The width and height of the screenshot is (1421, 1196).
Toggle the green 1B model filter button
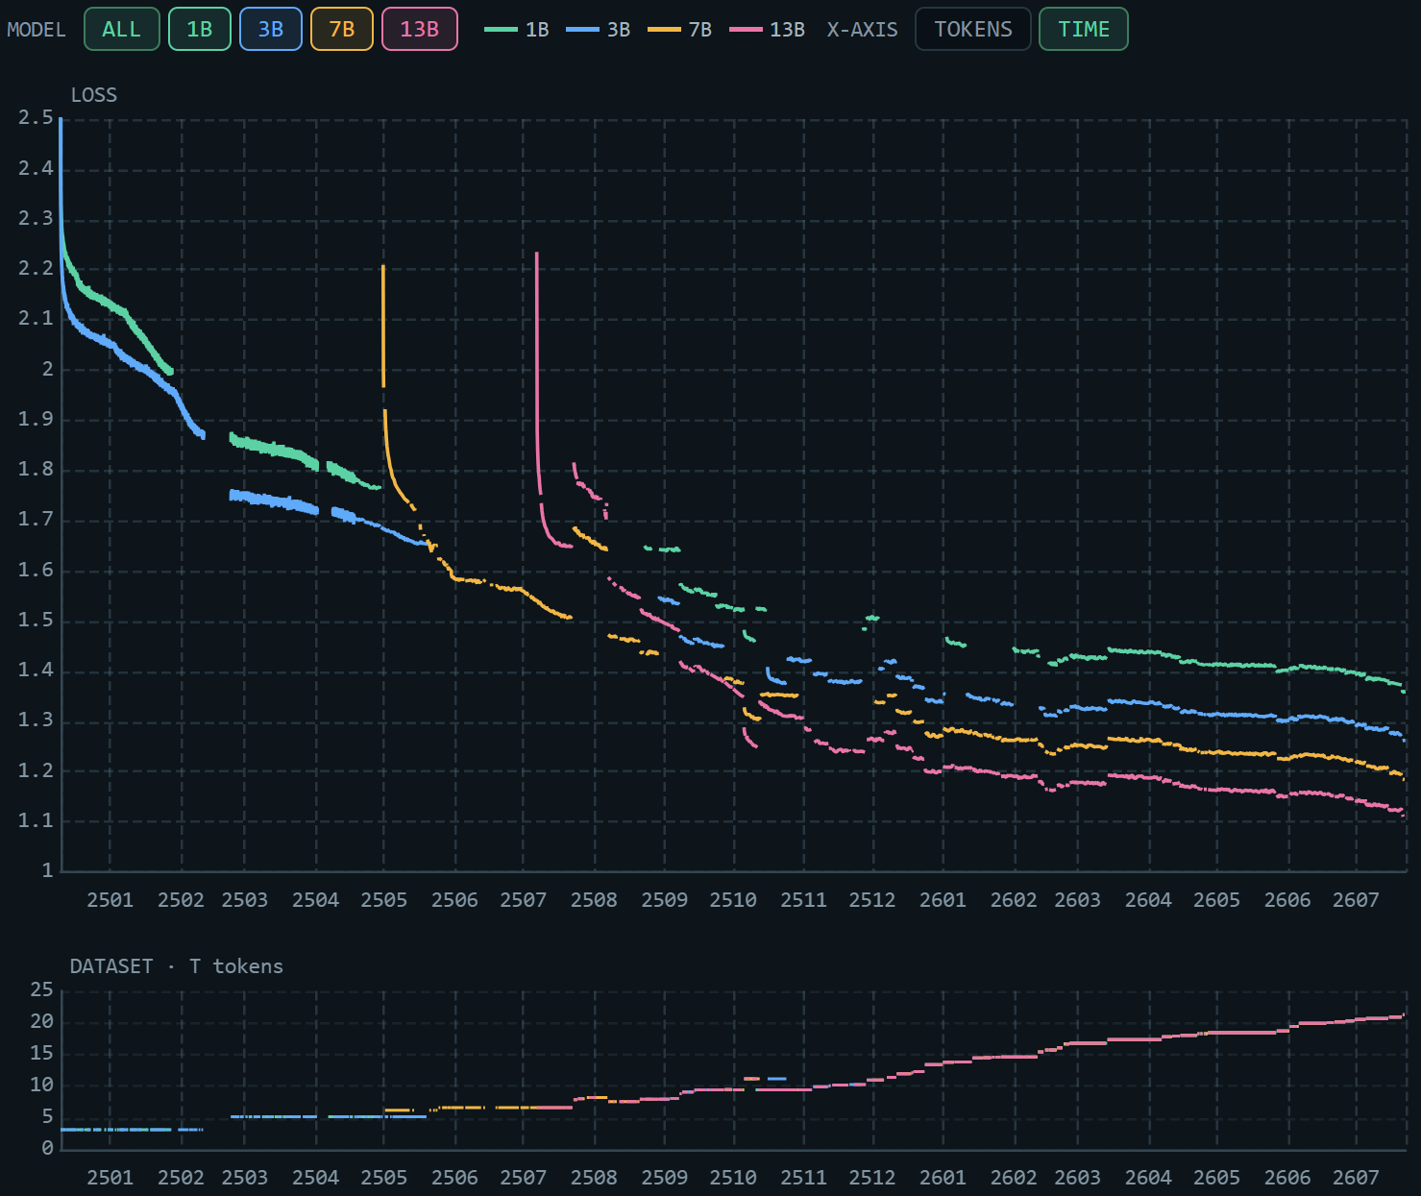pos(200,29)
